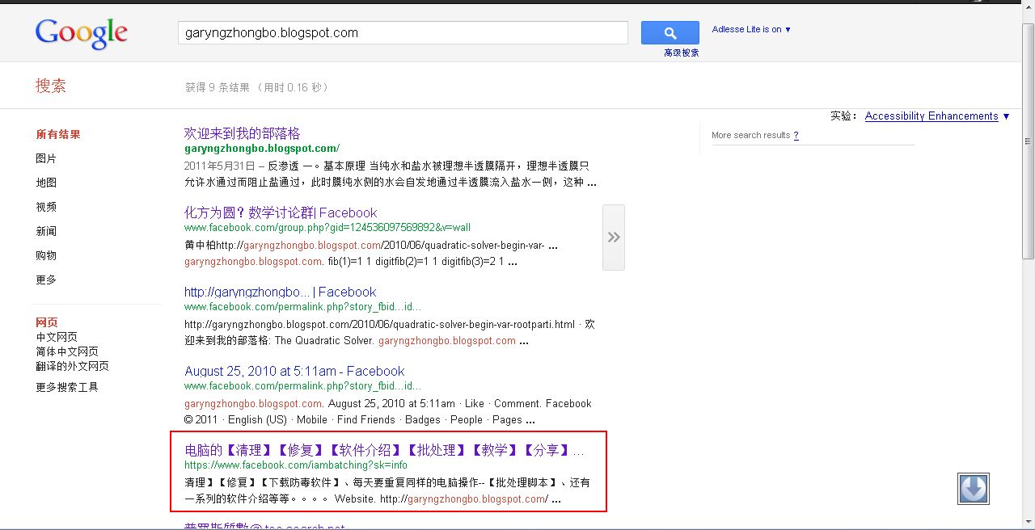Viewport: 1035px width, 530px height.
Task: Select the 视频 videos filter
Action: click(46, 208)
